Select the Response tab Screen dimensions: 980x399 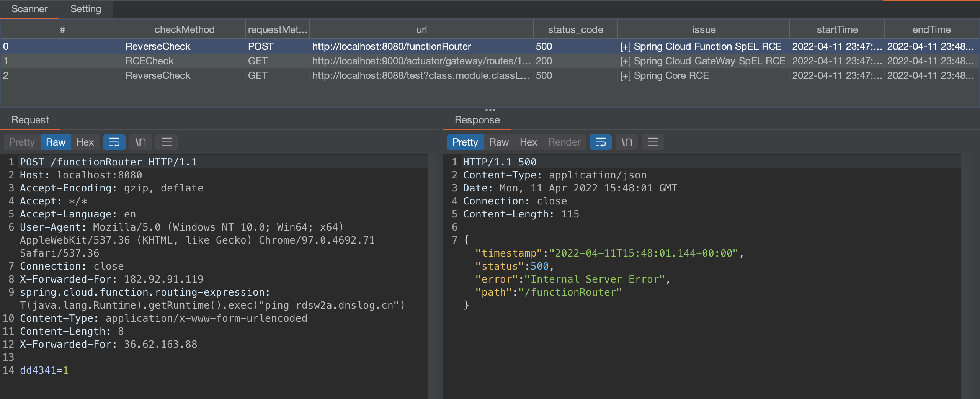(x=477, y=120)
